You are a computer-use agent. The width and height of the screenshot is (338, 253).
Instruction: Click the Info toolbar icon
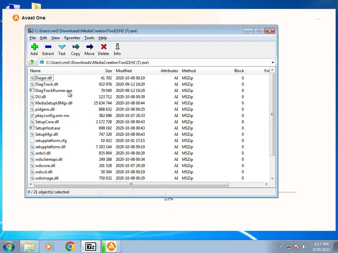click(117, 46)
